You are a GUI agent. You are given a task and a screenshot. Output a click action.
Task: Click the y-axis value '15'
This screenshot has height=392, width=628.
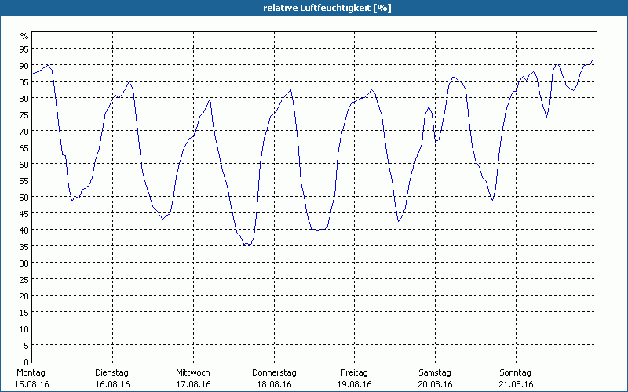(x=24, y=312)
